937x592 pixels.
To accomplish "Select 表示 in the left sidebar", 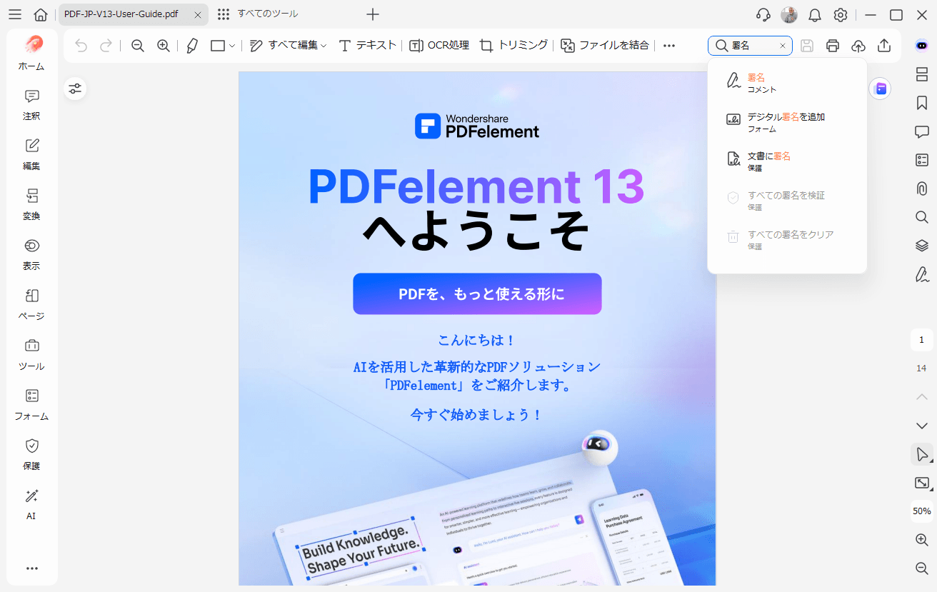I will 31,254.
